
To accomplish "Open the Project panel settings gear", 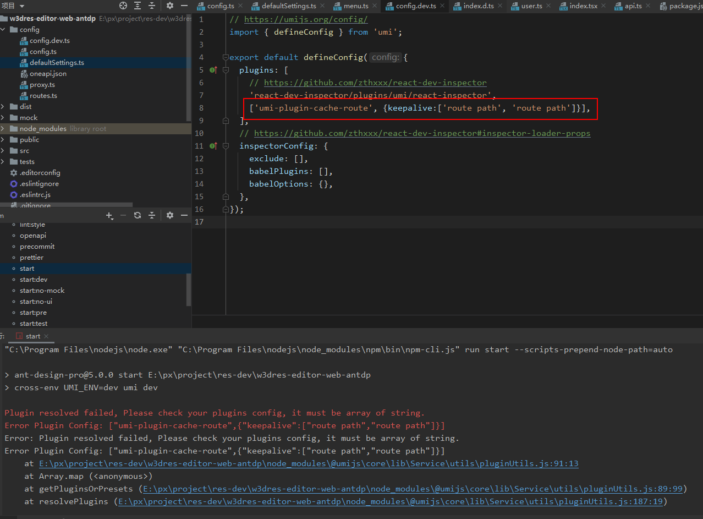I will 169,7.
